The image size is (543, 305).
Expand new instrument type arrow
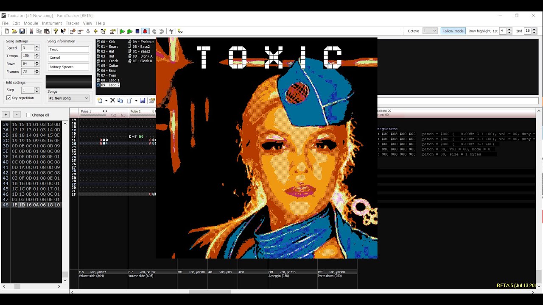click(x=106, y=101)
